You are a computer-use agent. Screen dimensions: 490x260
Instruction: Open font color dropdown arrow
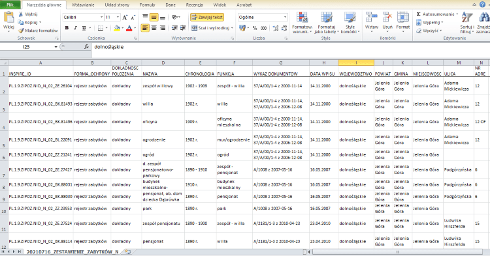(x=135, y=28)
